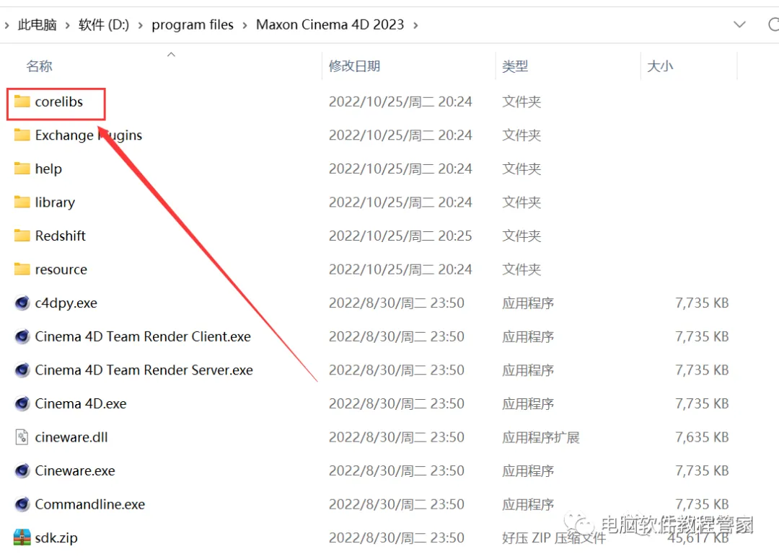
Task: Select the cineware.dll file name
Action: [x=71, y=437]
